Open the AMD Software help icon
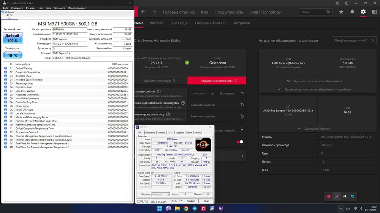Screen dimensions: 380x213 click(x=347, y=3)
